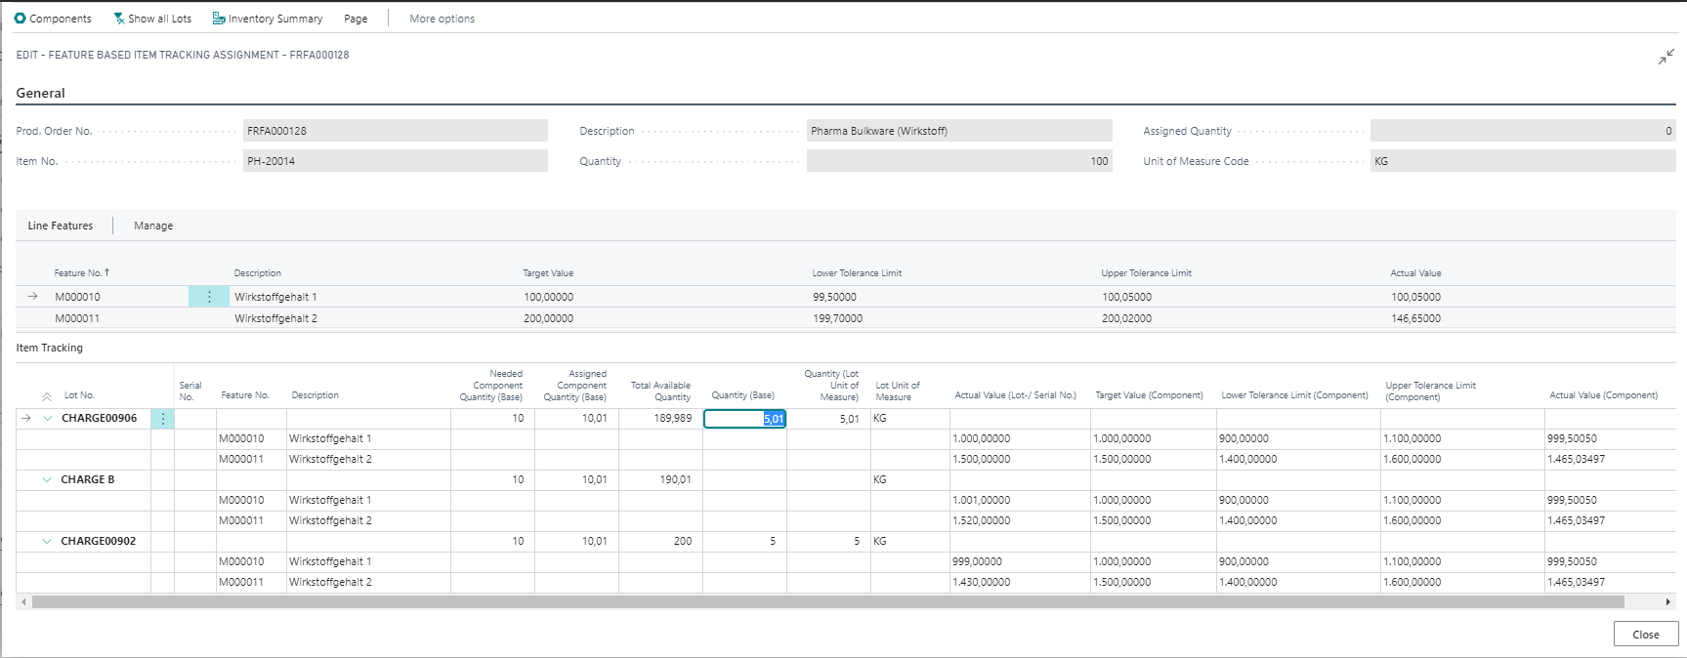The image size is (1687, 658).
Task: Click the Show all Lots icon
Action: click(x=119, y=19)
